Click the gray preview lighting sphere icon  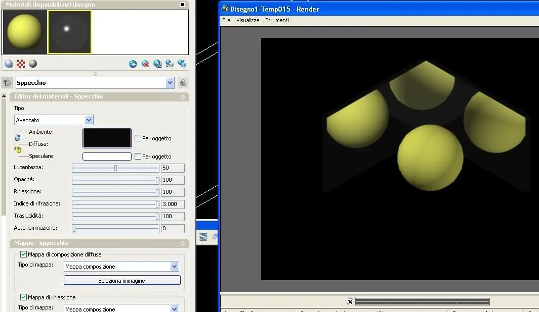pos(33,64)
